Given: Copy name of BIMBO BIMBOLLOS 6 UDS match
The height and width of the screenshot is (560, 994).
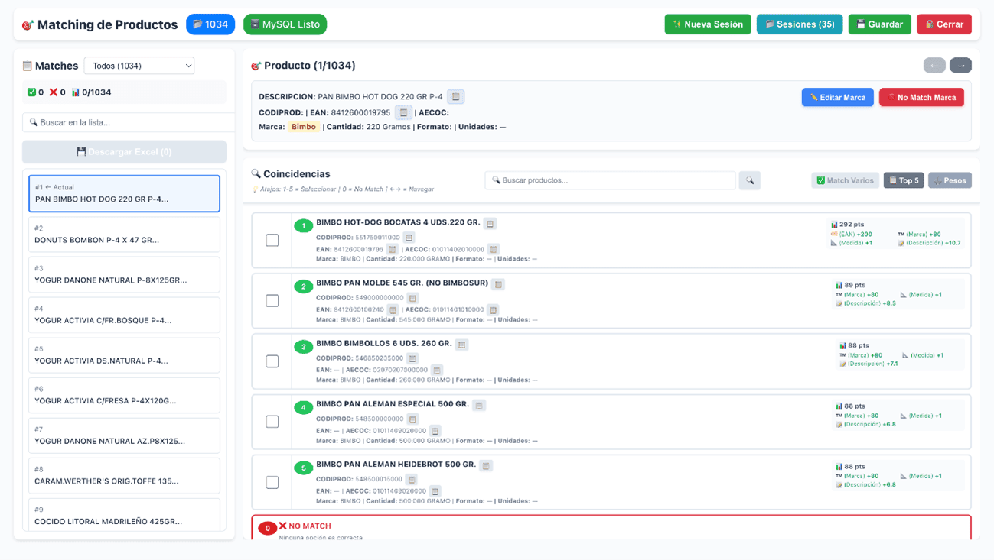Looking at the screenshot, I should tap(461, 345).
